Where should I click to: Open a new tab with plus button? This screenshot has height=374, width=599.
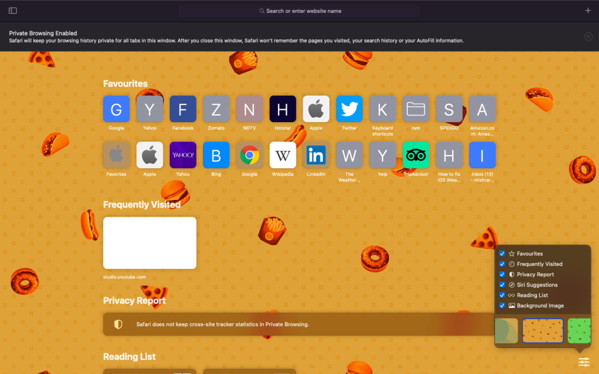point(588,11)
